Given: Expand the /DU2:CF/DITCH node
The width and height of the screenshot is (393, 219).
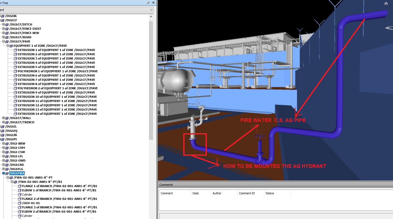Looking at the screenshot, I should click(3, 24).
